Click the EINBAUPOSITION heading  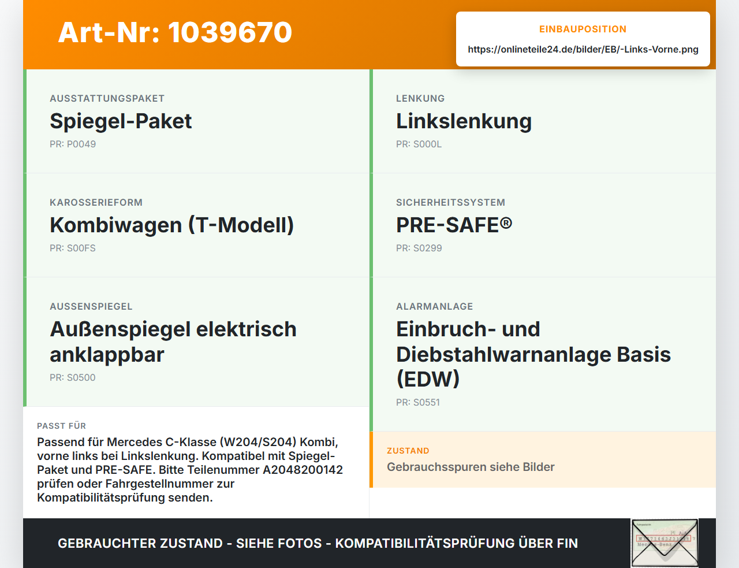(583, 29)
